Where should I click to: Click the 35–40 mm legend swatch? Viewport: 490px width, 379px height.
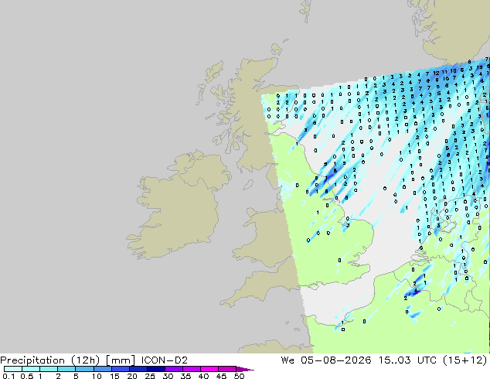[x=192, y=369]
